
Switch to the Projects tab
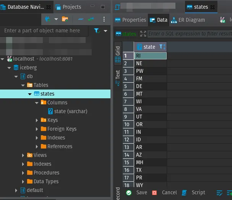click(x=68, y=7)
